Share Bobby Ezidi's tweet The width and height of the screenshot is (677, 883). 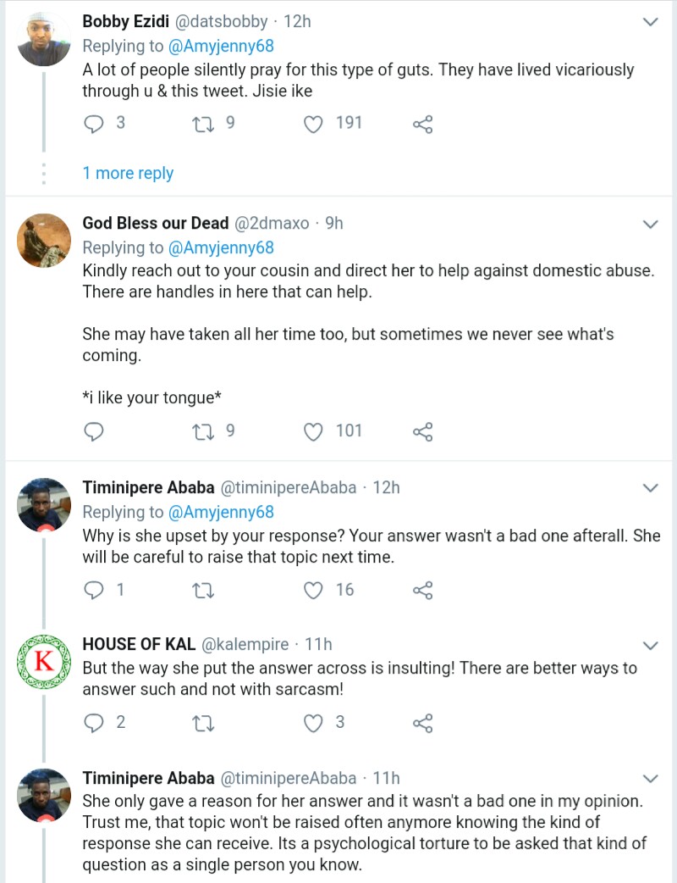[422, 125]
